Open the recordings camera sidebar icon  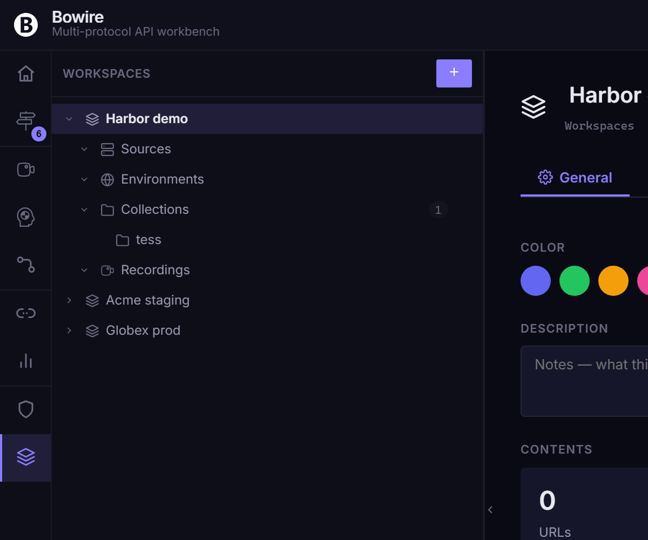click(x=26, y=170)
